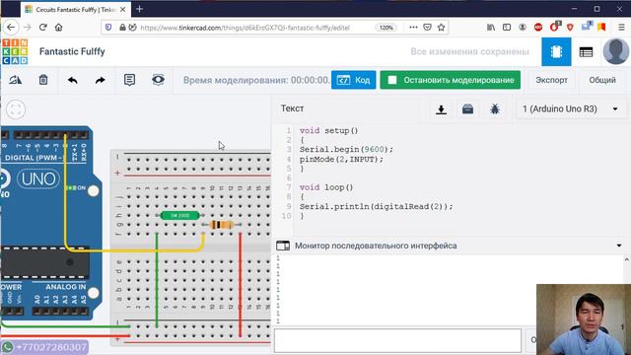This screenshot has width=631, height=355.
Task: Undo the last action
Action: (x=72, y=80)
